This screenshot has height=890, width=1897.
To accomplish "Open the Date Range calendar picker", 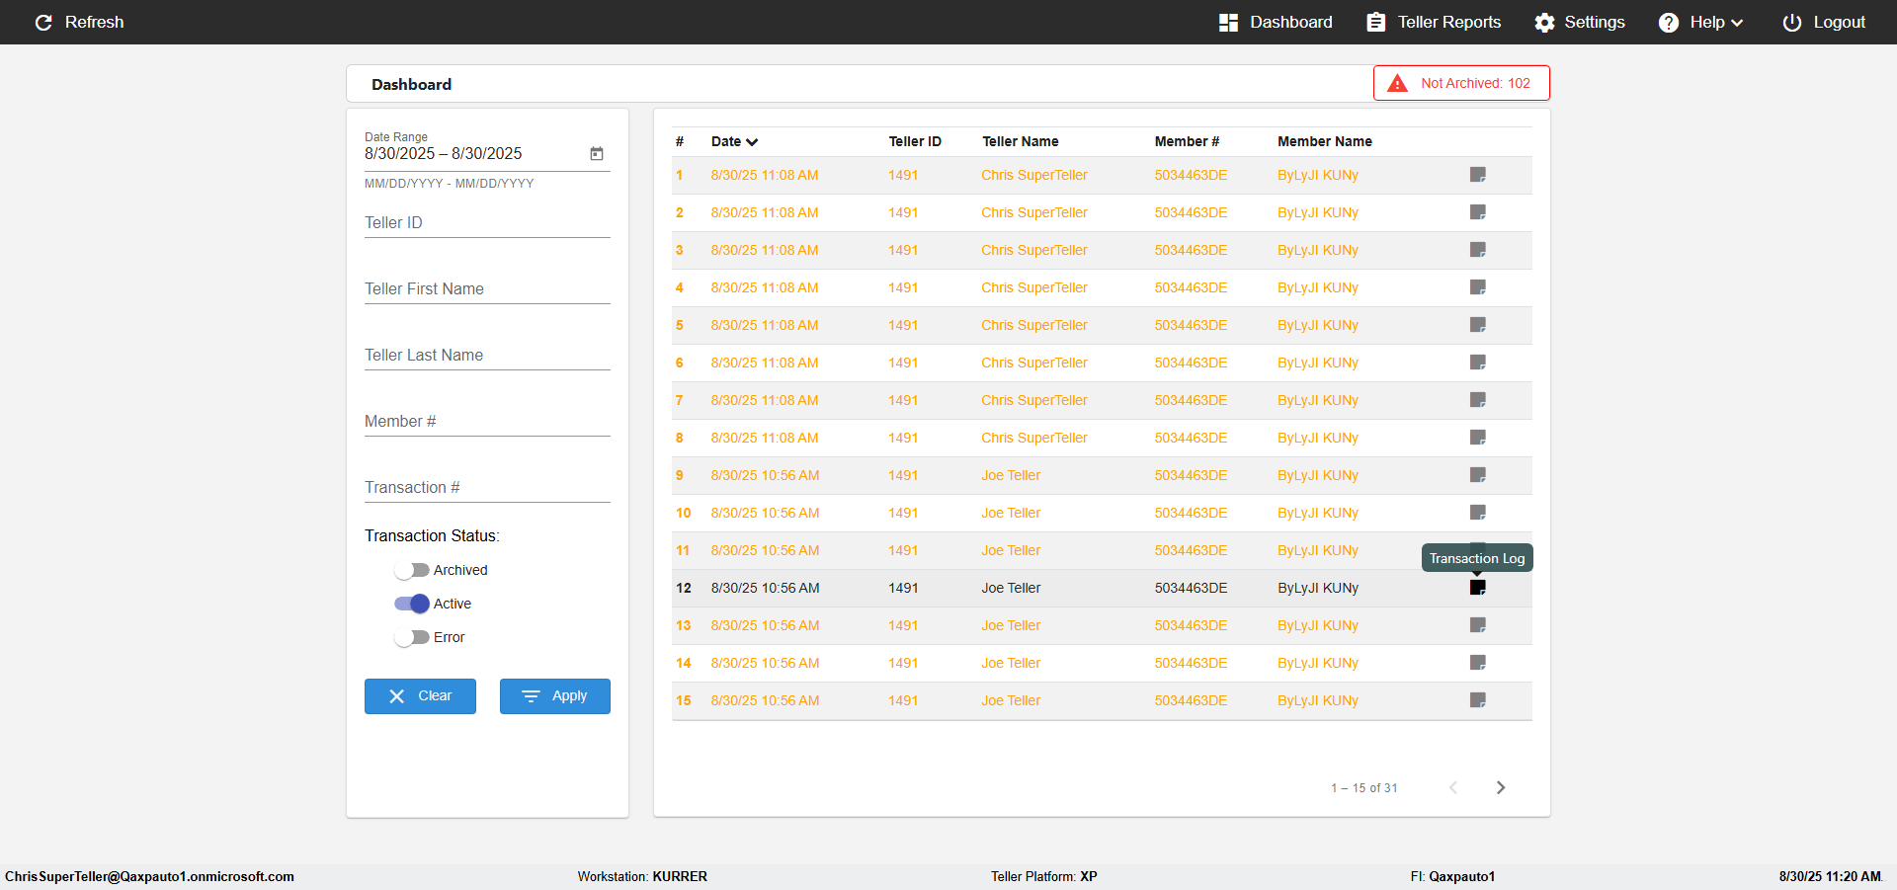I will (597, 153).
